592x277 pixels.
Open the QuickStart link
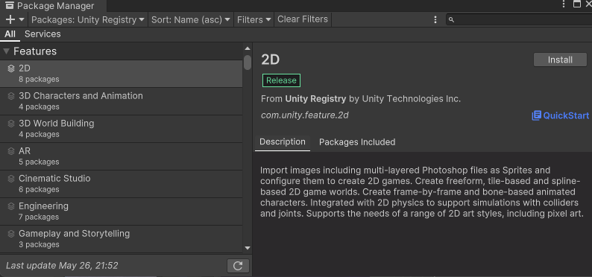pos(560,115)
